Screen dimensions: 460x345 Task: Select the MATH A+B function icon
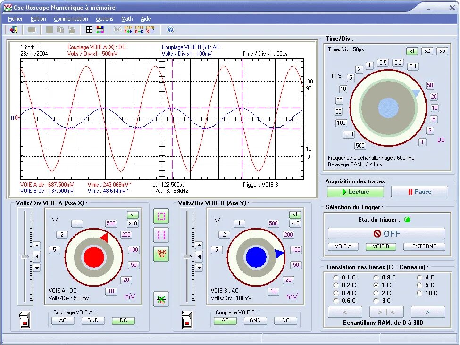(128, 30)
